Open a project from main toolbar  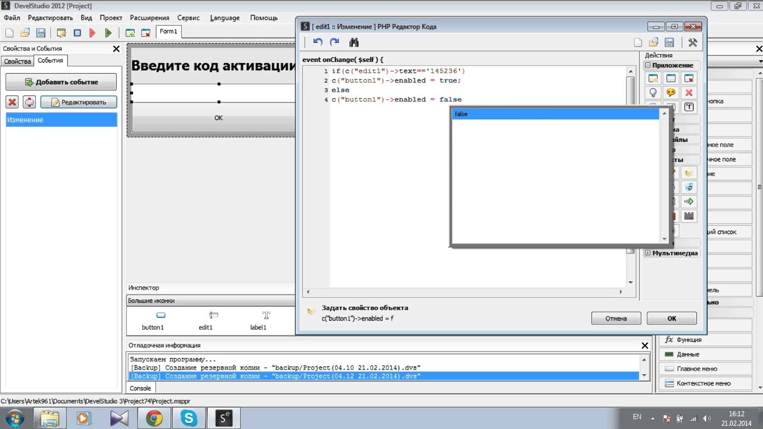coord(26,33)
